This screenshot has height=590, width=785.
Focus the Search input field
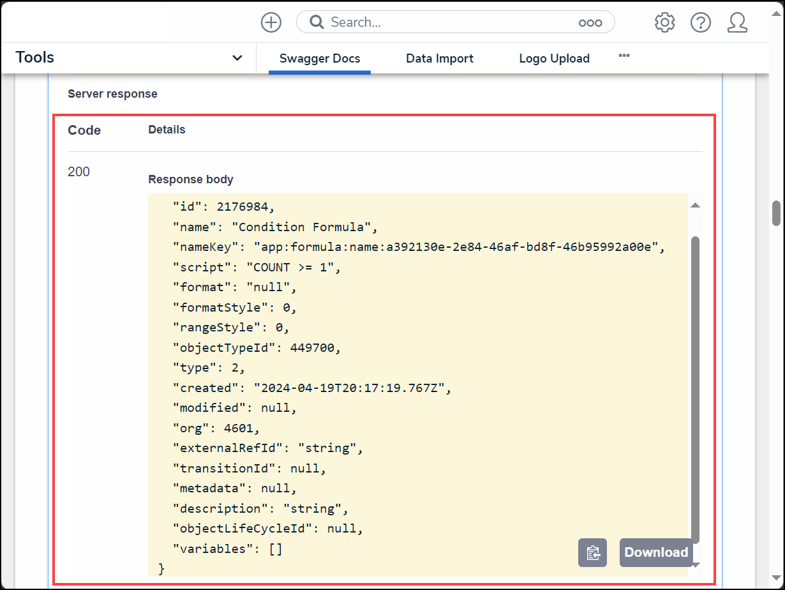[x=447, y=22]
